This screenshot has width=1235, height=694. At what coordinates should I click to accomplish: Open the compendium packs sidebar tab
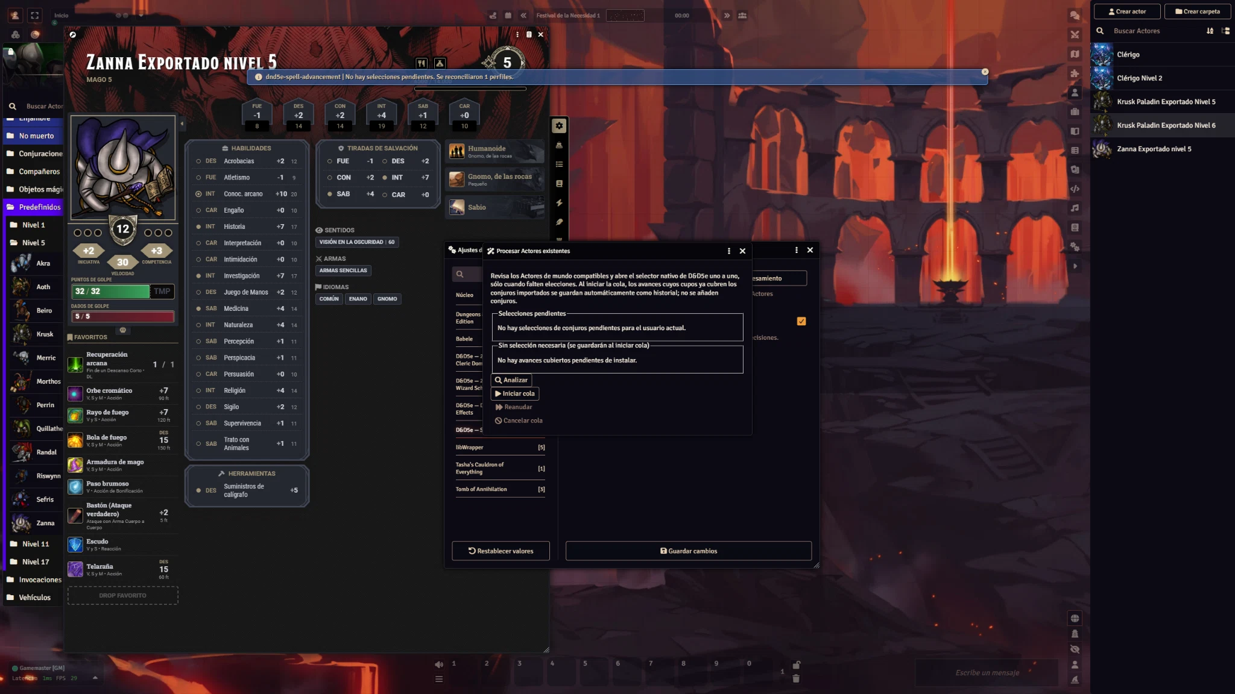coord(1075,228)
